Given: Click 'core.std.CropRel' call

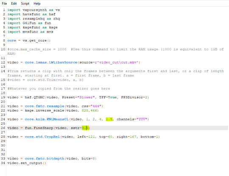Looking at the screenshot, I should point(42,137).
